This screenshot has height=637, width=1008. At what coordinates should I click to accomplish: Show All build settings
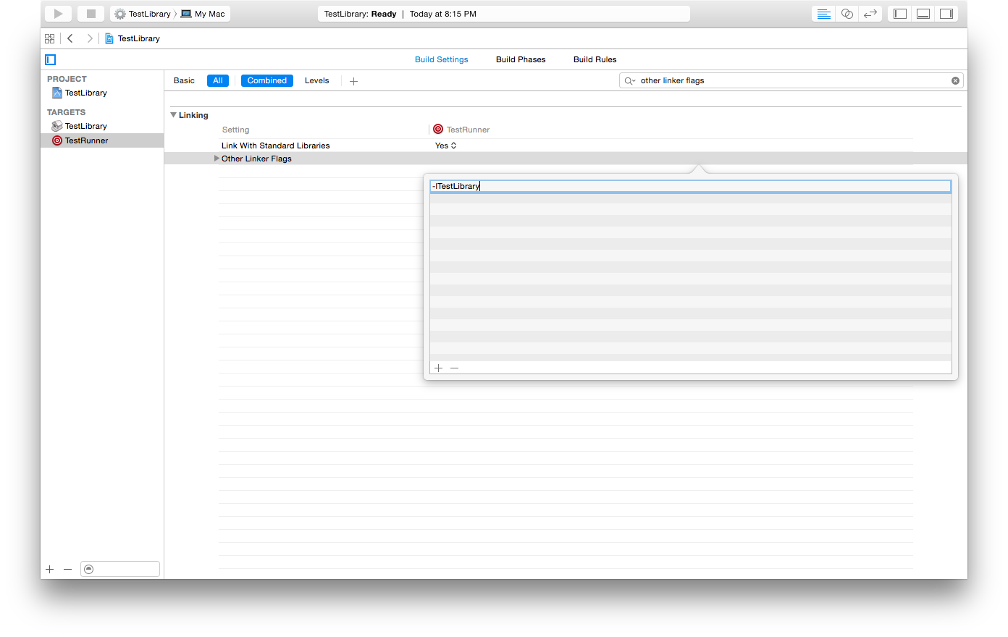218,80
